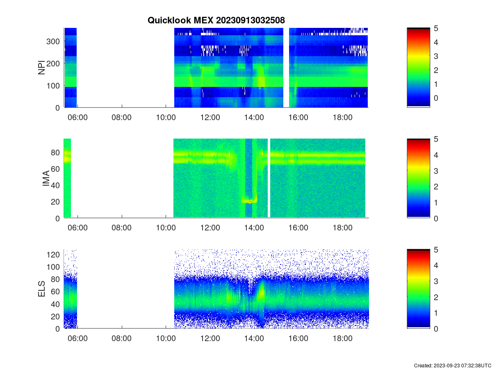Click the "18:00" tick under the IMA panel
The height and width of the screenshot is (369, 492).
343,228
